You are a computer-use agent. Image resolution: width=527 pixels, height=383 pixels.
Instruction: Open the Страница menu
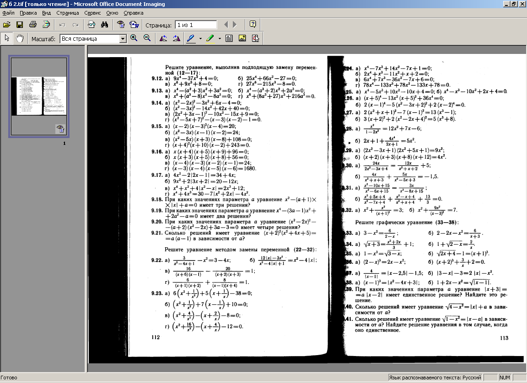click(x=68, y=13)
